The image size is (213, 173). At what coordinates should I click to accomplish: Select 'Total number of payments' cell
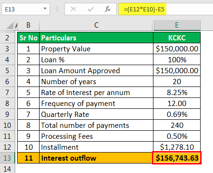pos(96,125)
